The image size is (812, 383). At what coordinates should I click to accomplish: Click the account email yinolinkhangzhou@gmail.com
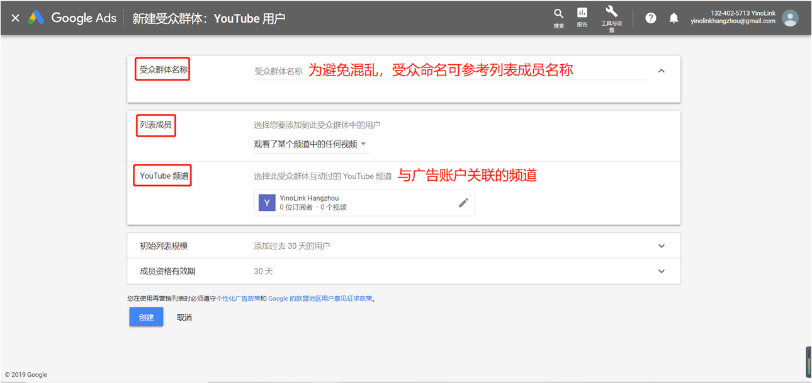(733, 21)
